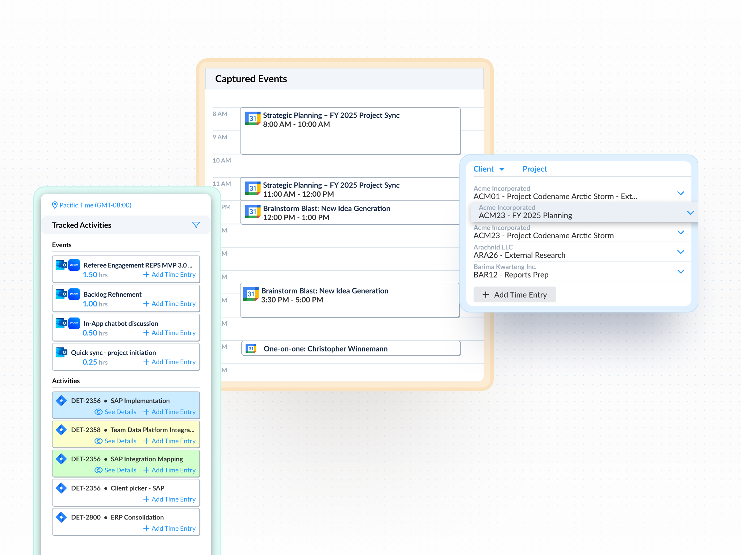Select the Project column tab

pyautogui.click(x=534, y=169)
